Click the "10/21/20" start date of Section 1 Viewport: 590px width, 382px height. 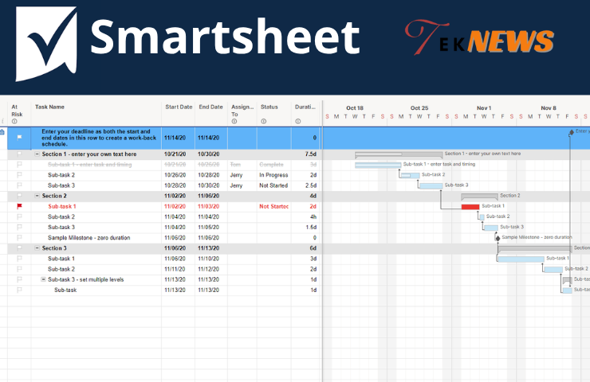(x=179, y=154)
